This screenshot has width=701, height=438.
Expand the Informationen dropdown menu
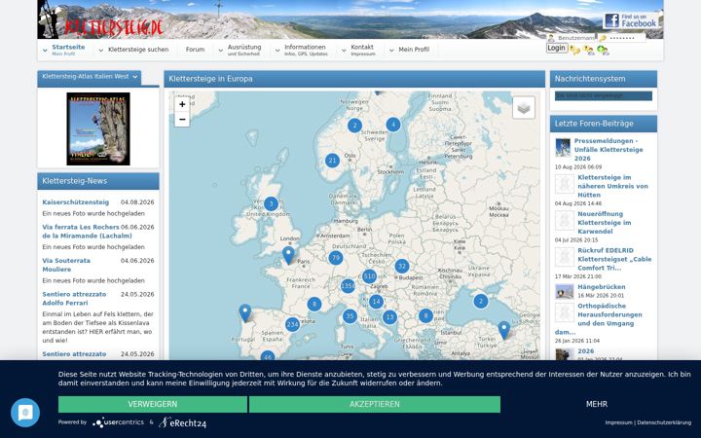pos(277,51)
